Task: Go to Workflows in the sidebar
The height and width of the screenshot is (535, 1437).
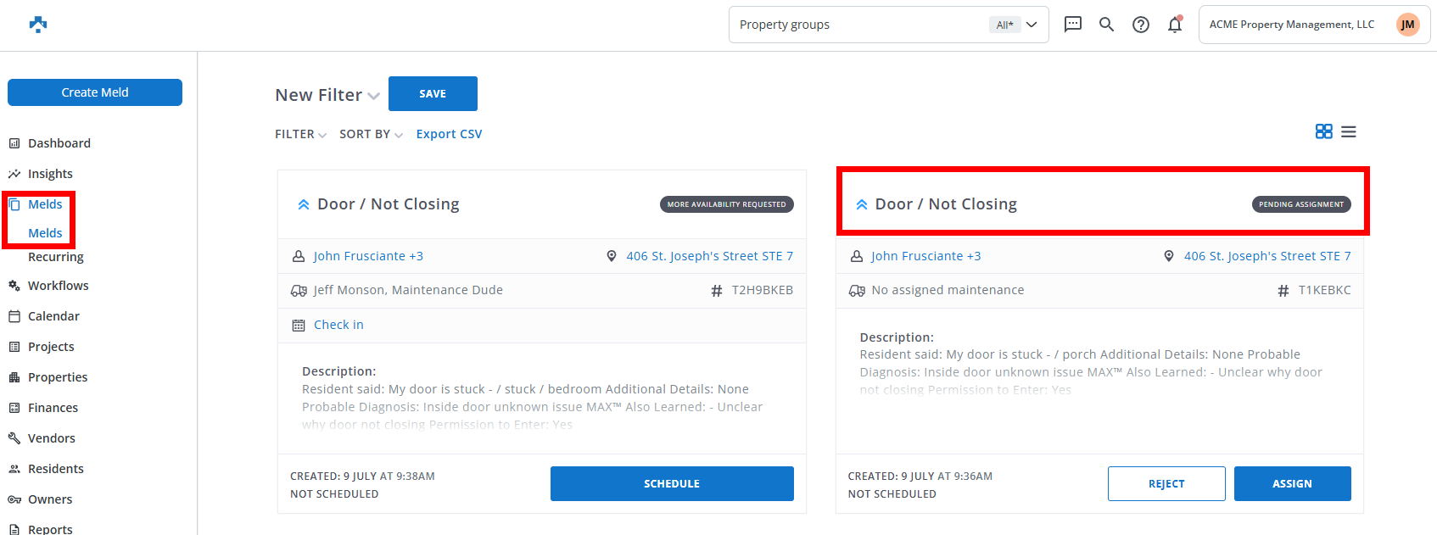Action: pyautogui.click(x=58, y=286)
